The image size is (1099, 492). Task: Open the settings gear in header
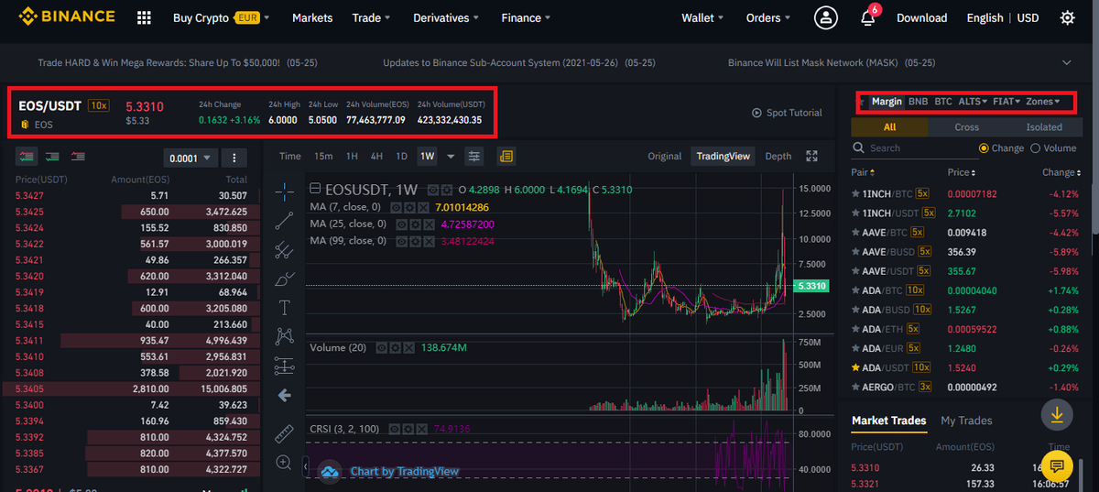click(1067, 17)
